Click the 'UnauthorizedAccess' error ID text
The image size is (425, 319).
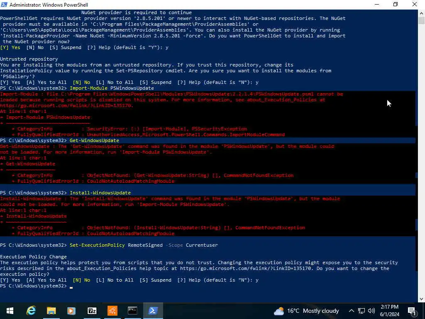point(113,135)
